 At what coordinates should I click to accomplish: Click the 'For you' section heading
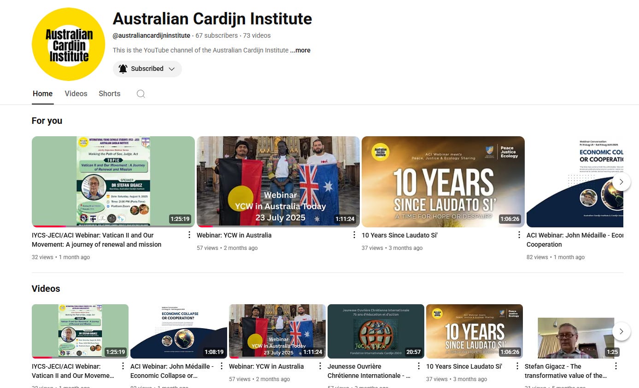coord(47,121)
